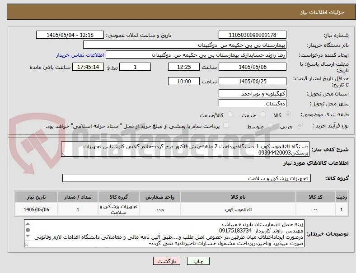Click the buyer notes scroll up arrow
This screenshot has height=273, width=356.
click(x=28, y=224)
